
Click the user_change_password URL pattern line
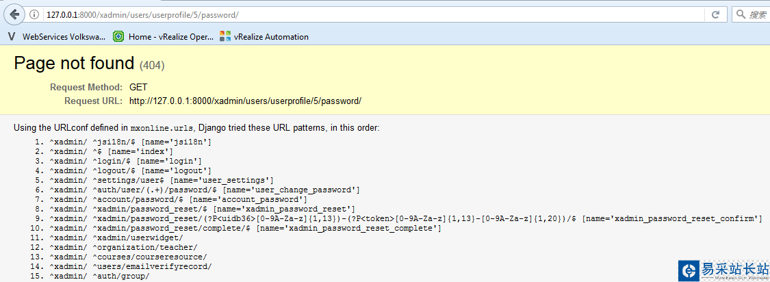[205, 190]
